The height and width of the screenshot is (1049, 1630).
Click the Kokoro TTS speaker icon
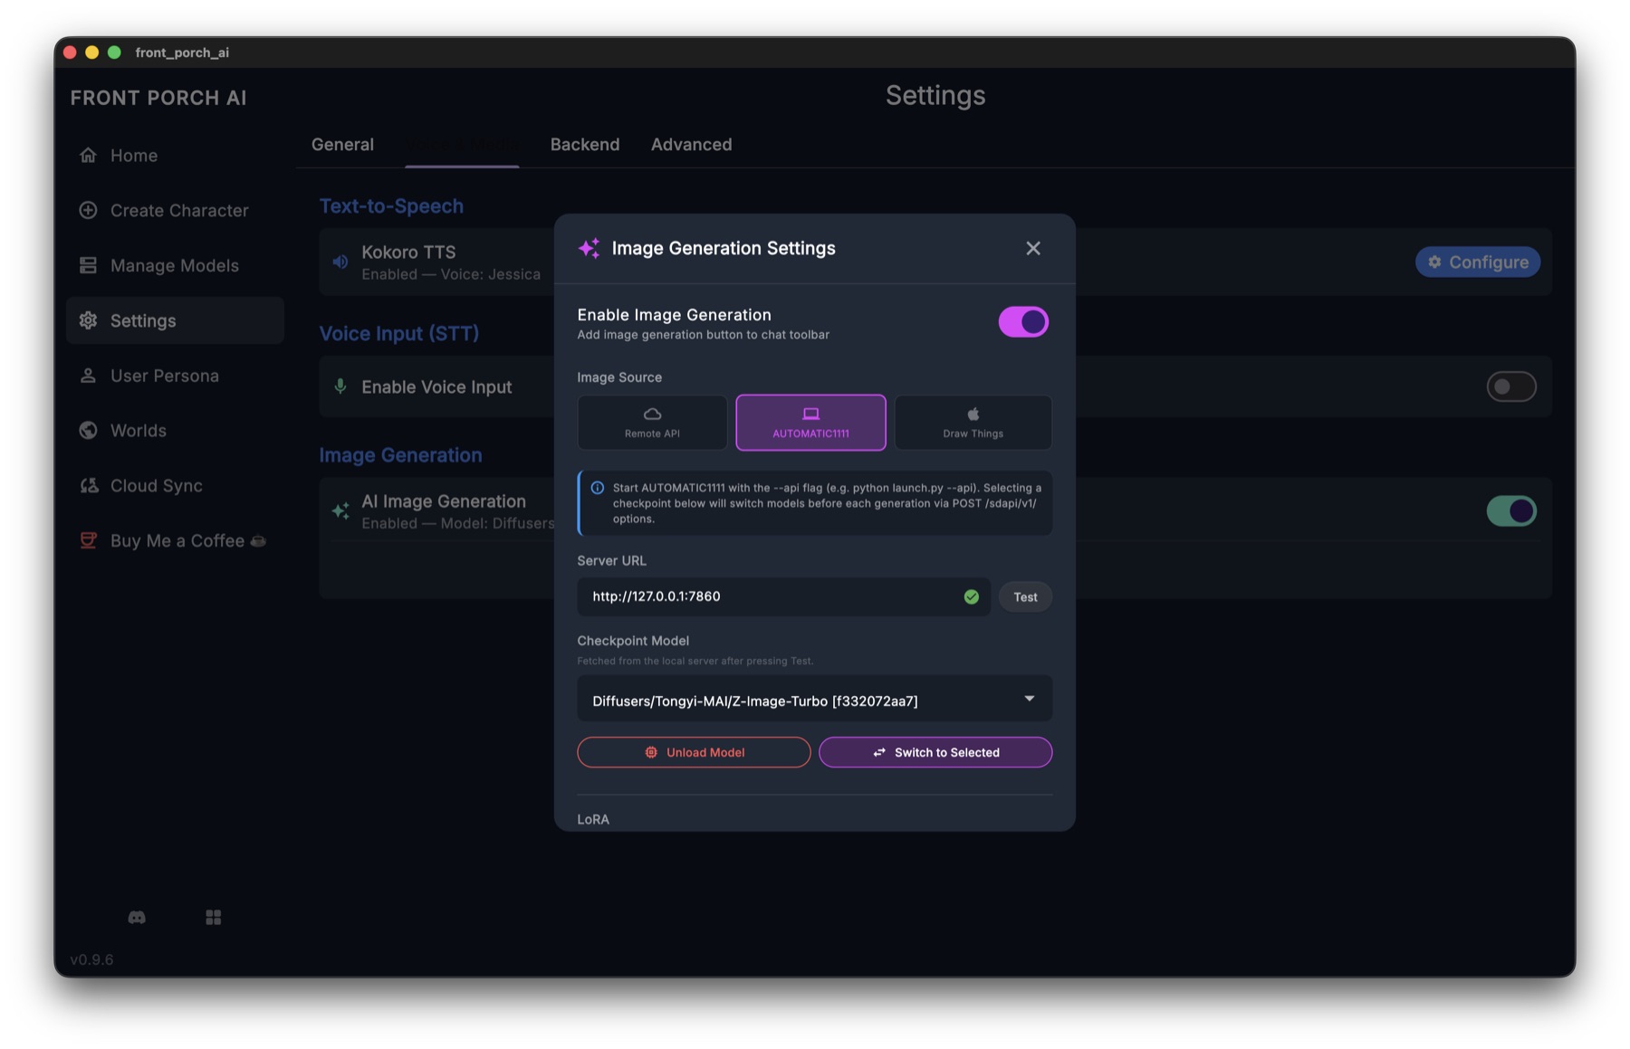click(340, 262)
